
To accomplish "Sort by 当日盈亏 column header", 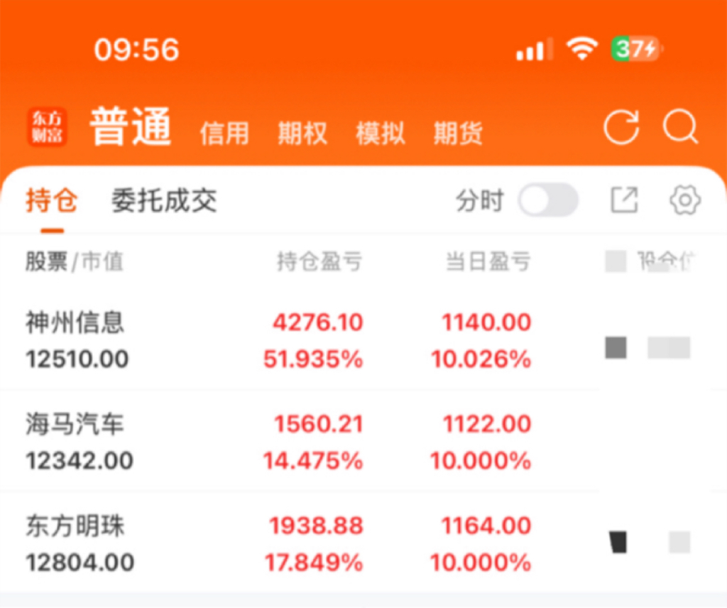I will [488, 261].
